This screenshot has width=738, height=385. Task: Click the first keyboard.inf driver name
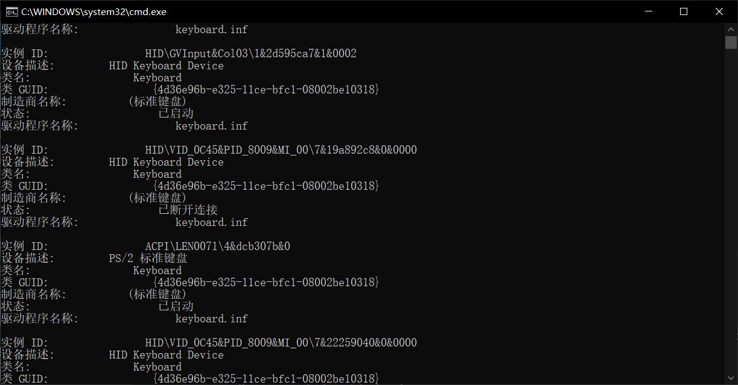[211, 29]
